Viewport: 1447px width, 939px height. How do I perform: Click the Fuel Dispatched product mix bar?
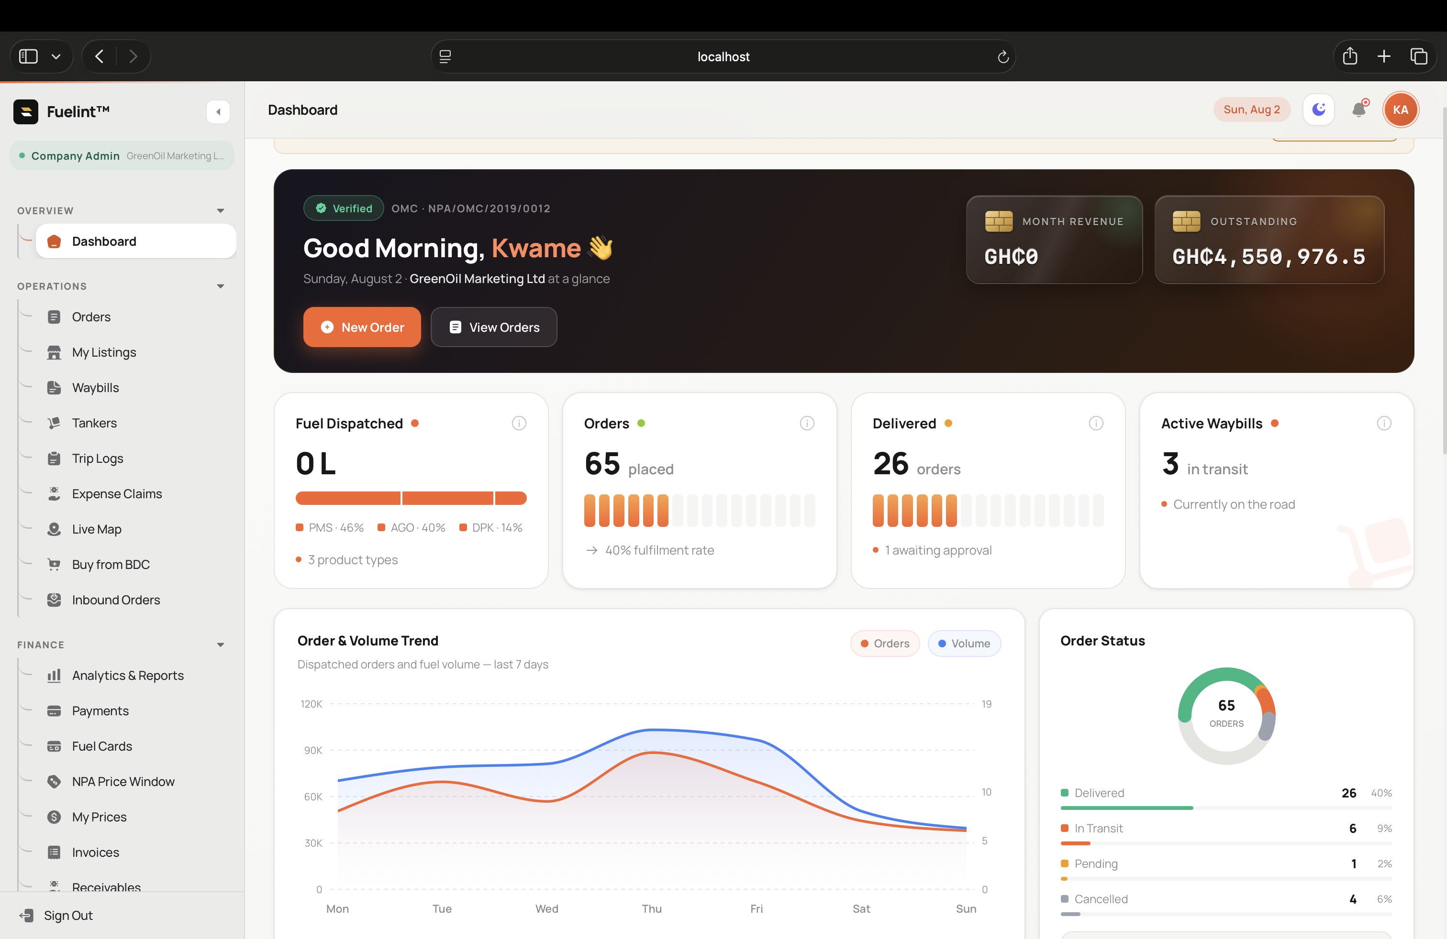pos(411,498)
